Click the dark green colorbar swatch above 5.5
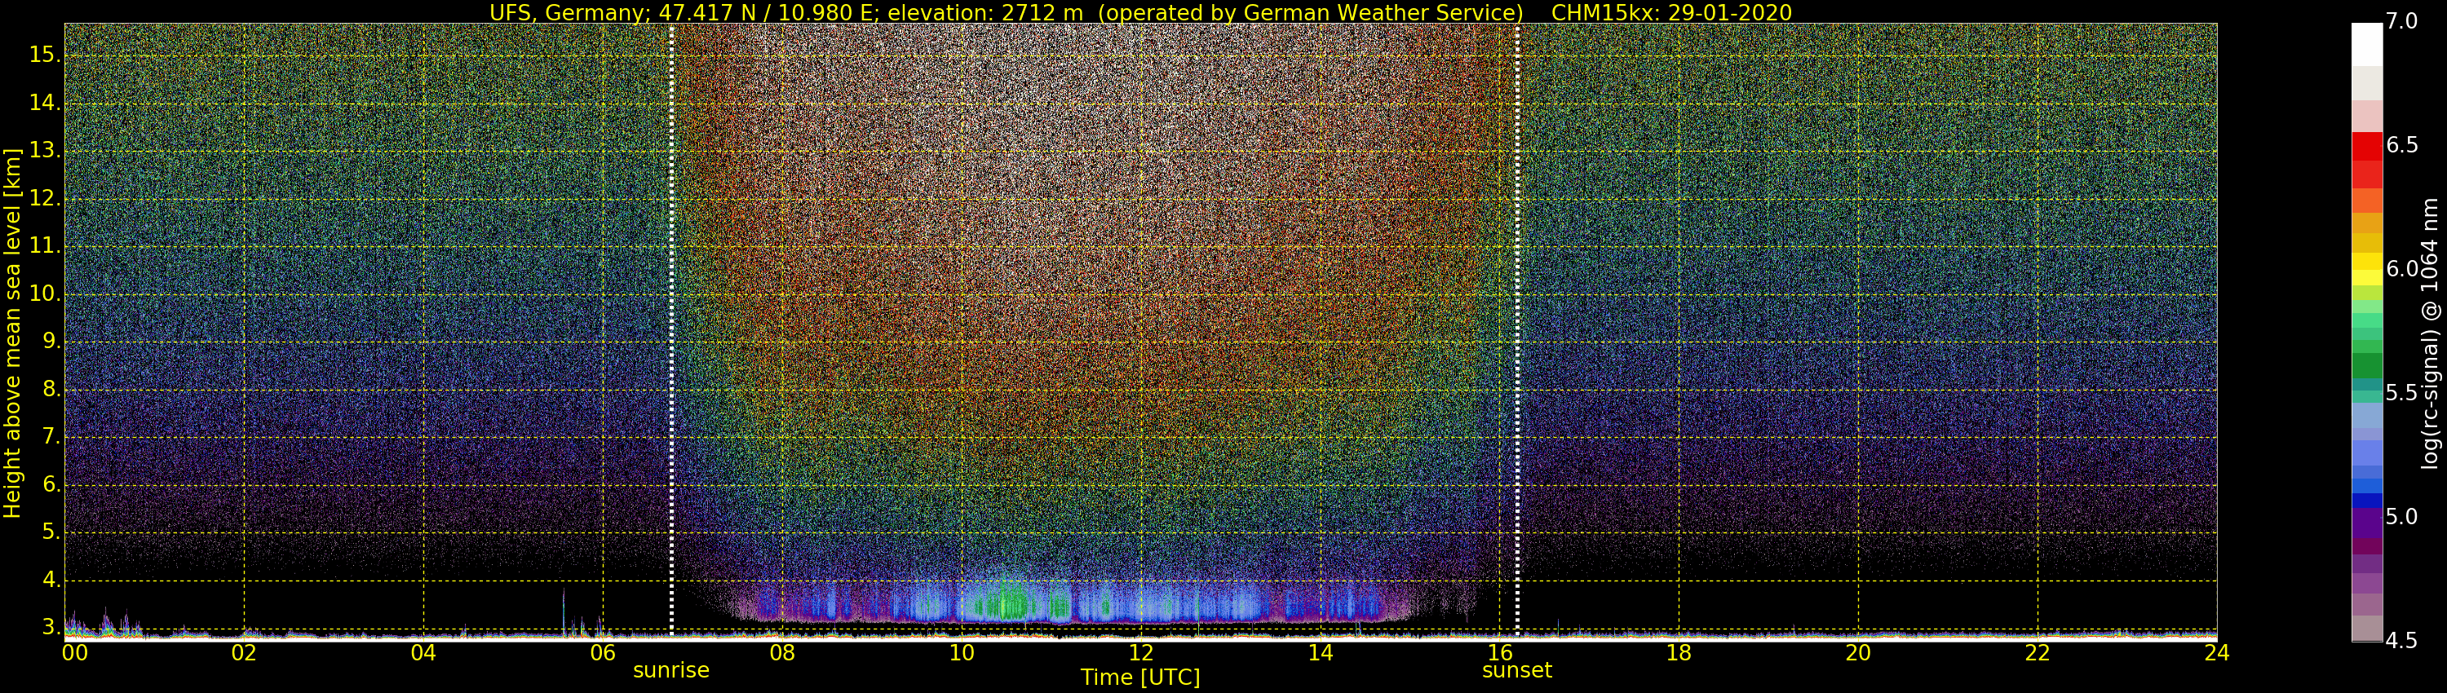This screenshot has width=2447, height=693. [x=2366, y=366]
